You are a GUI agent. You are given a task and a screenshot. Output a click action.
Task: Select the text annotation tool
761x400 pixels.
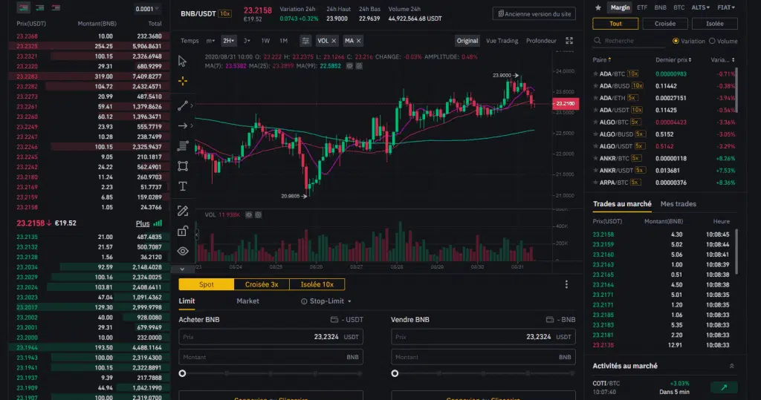pyautogui.click(x=183, y=187)
